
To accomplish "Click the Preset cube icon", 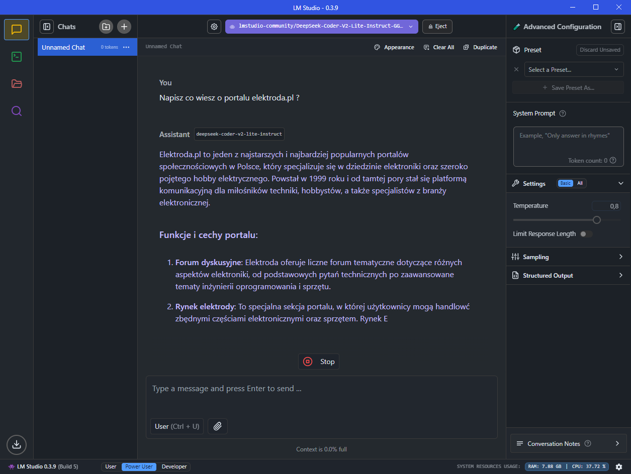I will click(516, 50).
